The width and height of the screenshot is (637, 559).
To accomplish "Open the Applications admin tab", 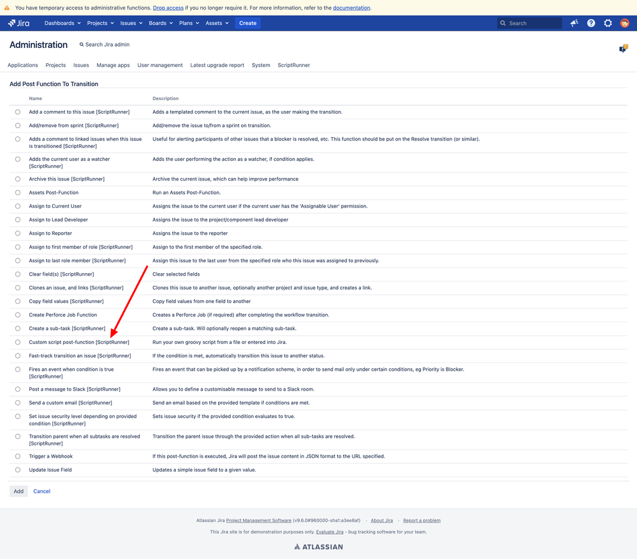I will click(23, 65).
